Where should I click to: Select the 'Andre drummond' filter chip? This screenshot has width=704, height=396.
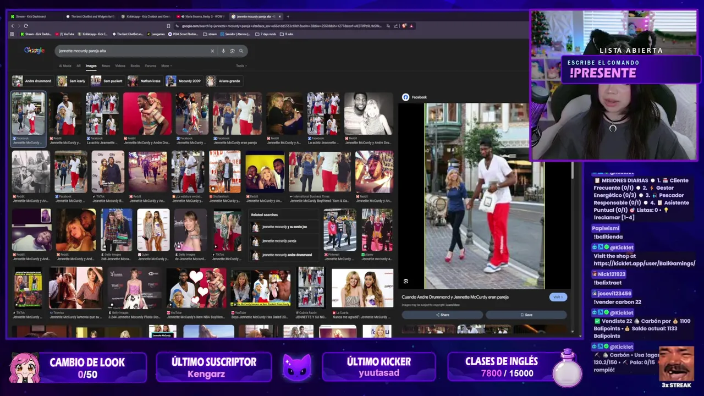32,81
